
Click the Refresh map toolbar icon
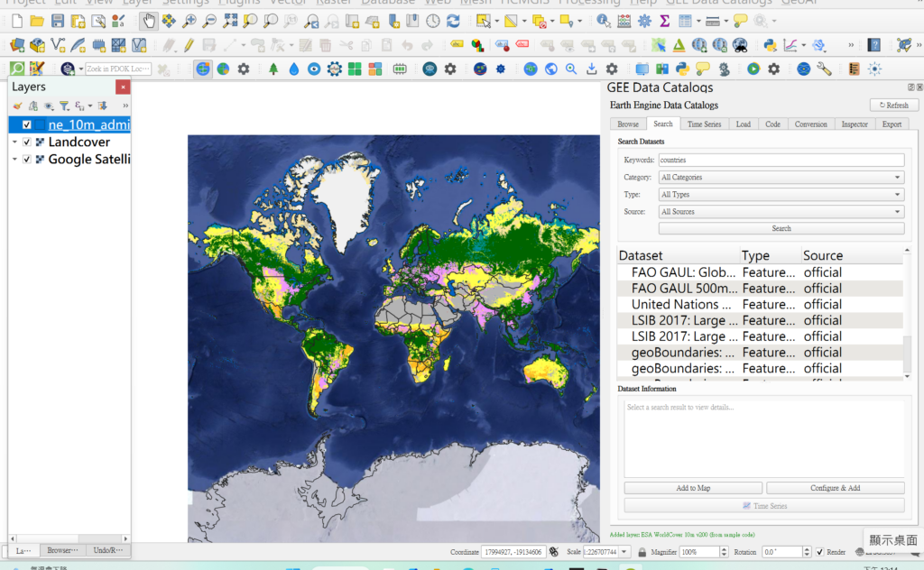coord(454,20)
